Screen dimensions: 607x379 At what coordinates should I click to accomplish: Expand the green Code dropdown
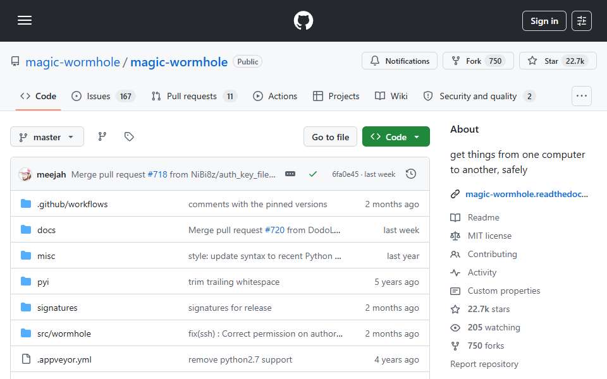point(396,137)
